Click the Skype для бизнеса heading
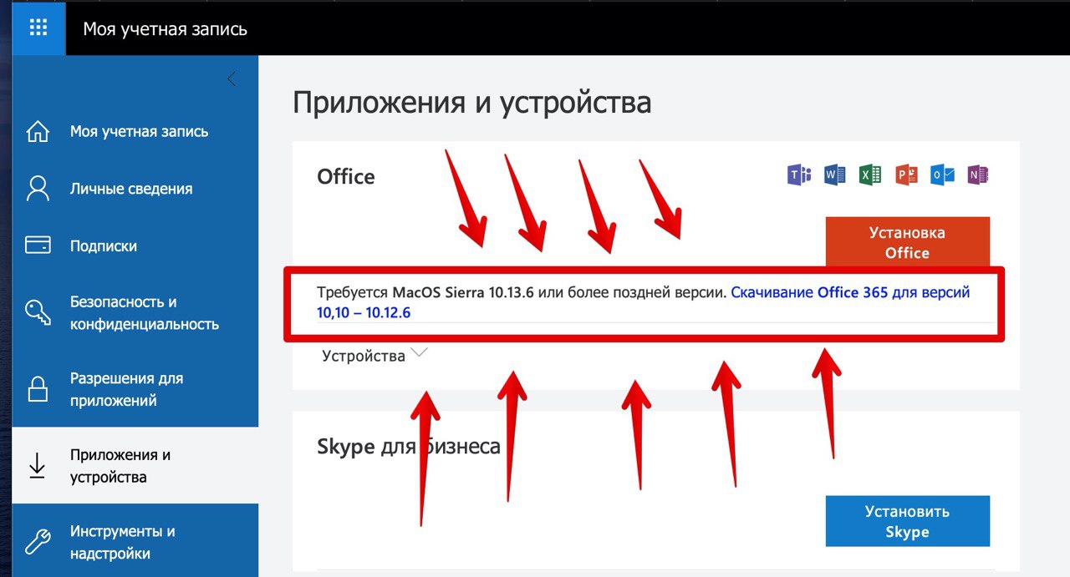1070x577 pixels. coord(409,446)
